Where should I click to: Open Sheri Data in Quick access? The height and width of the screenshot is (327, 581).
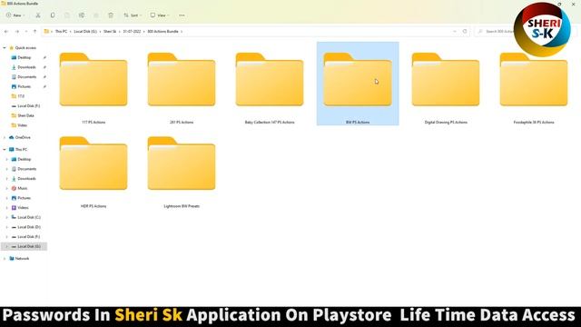25,115
